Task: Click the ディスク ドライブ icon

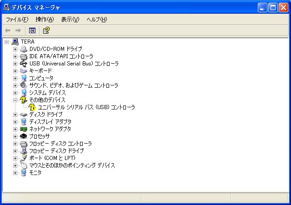Action: point(24,115)
